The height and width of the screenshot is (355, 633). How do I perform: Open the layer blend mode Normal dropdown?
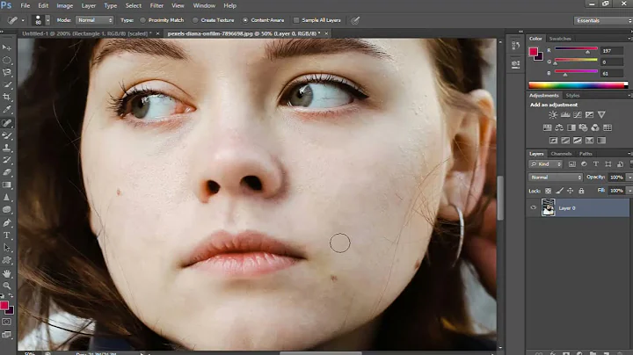click(x=556, y=177)
